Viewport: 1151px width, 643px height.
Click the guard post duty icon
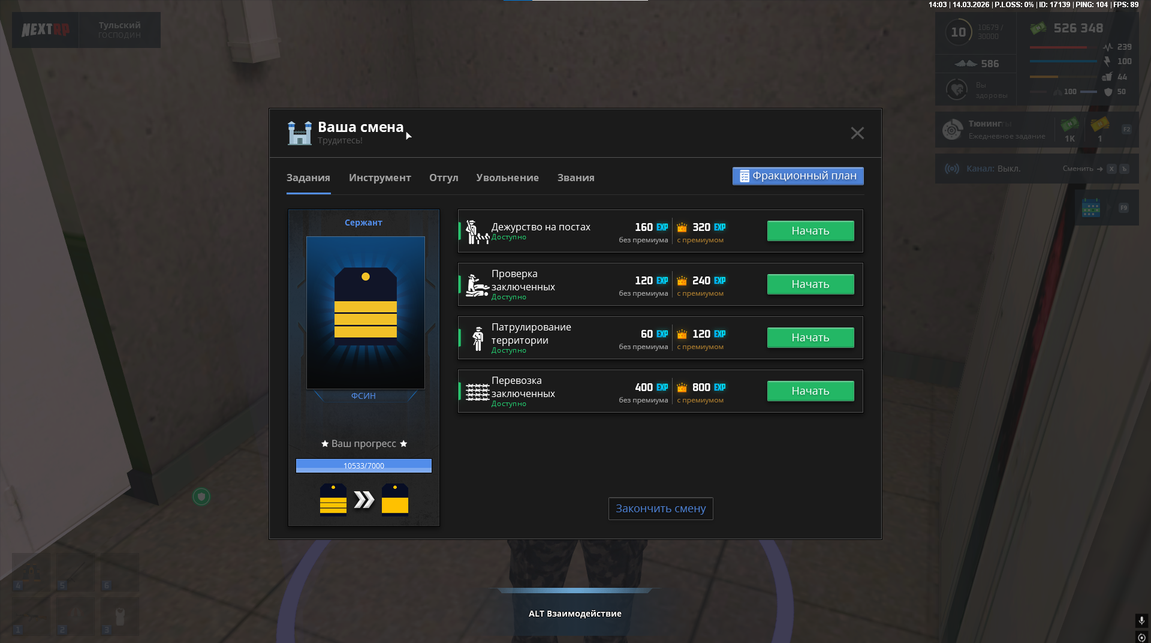coord(477,232)
